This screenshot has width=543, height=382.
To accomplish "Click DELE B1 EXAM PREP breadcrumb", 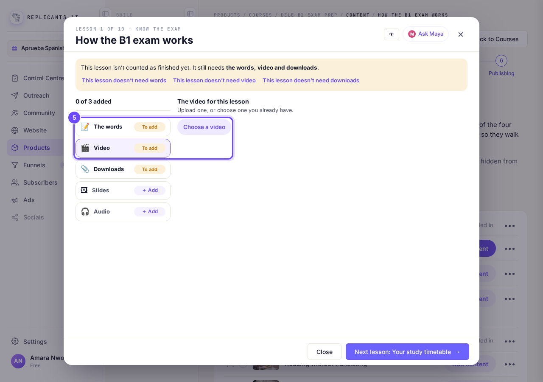I will [309, 15].
